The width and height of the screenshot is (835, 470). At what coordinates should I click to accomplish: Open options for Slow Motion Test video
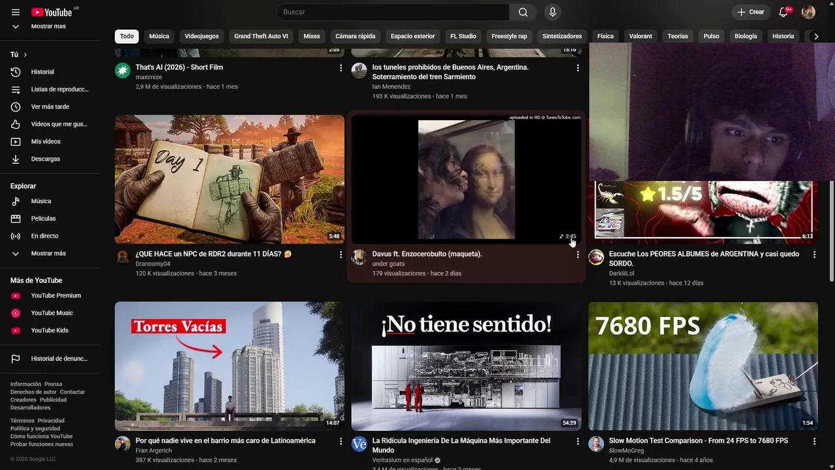coord(814,441)
